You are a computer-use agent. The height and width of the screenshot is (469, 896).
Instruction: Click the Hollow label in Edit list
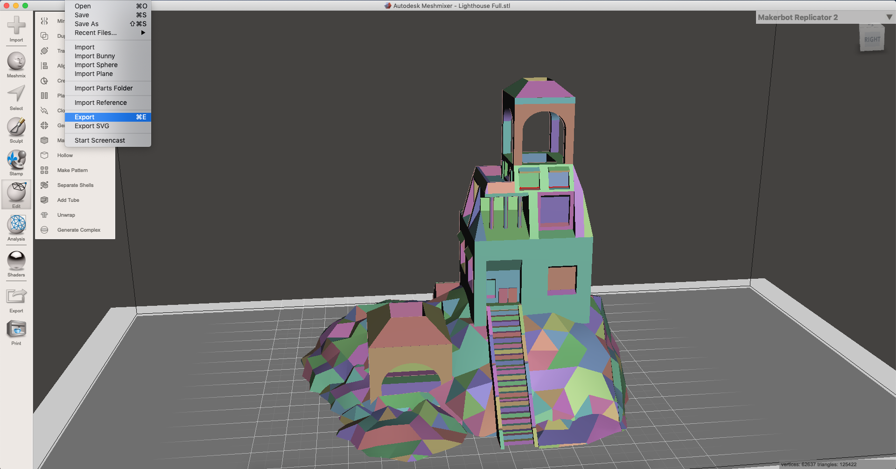click(x=65, y=155)
